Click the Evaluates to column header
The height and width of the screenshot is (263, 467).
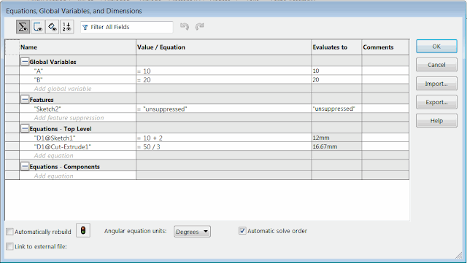(336, 47)
